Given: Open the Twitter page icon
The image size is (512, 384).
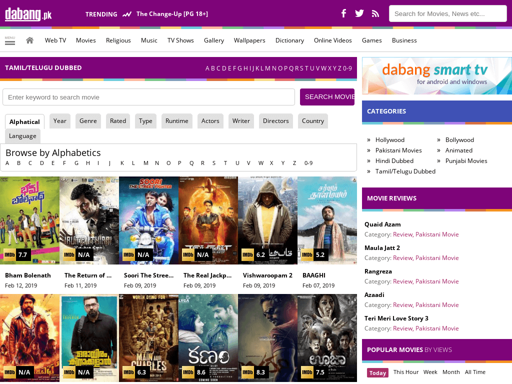Looking at the screenshot, I should pyautogui.click(x=359, y=13).
